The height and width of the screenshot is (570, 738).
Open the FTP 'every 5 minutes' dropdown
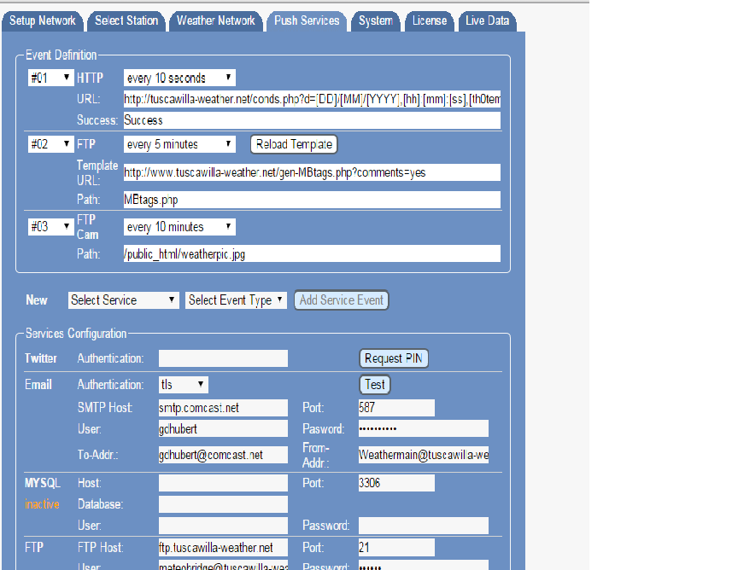coord(179,144)
